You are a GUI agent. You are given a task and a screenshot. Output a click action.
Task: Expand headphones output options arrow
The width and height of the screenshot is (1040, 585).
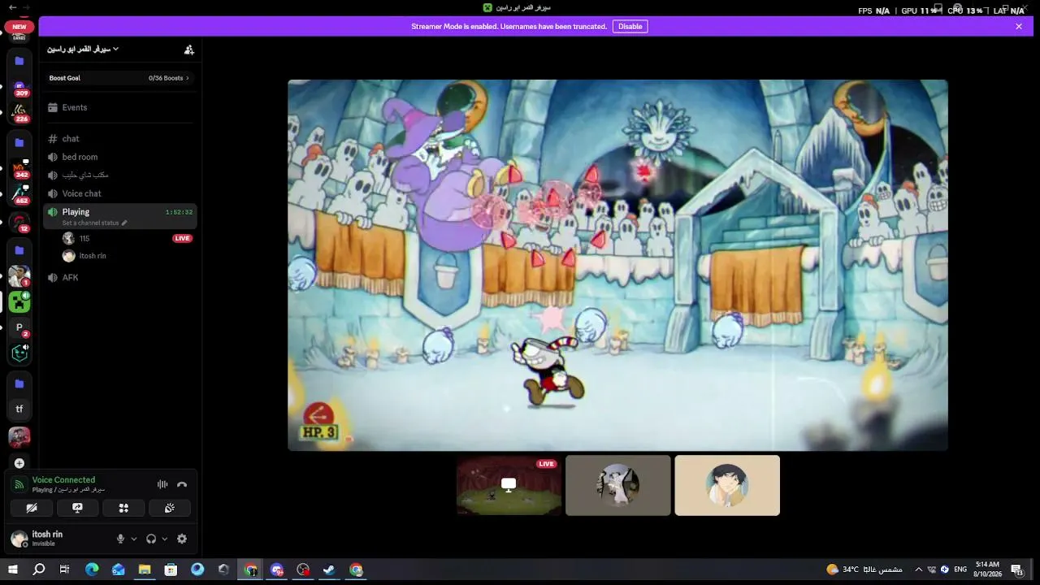pos(165,539)
